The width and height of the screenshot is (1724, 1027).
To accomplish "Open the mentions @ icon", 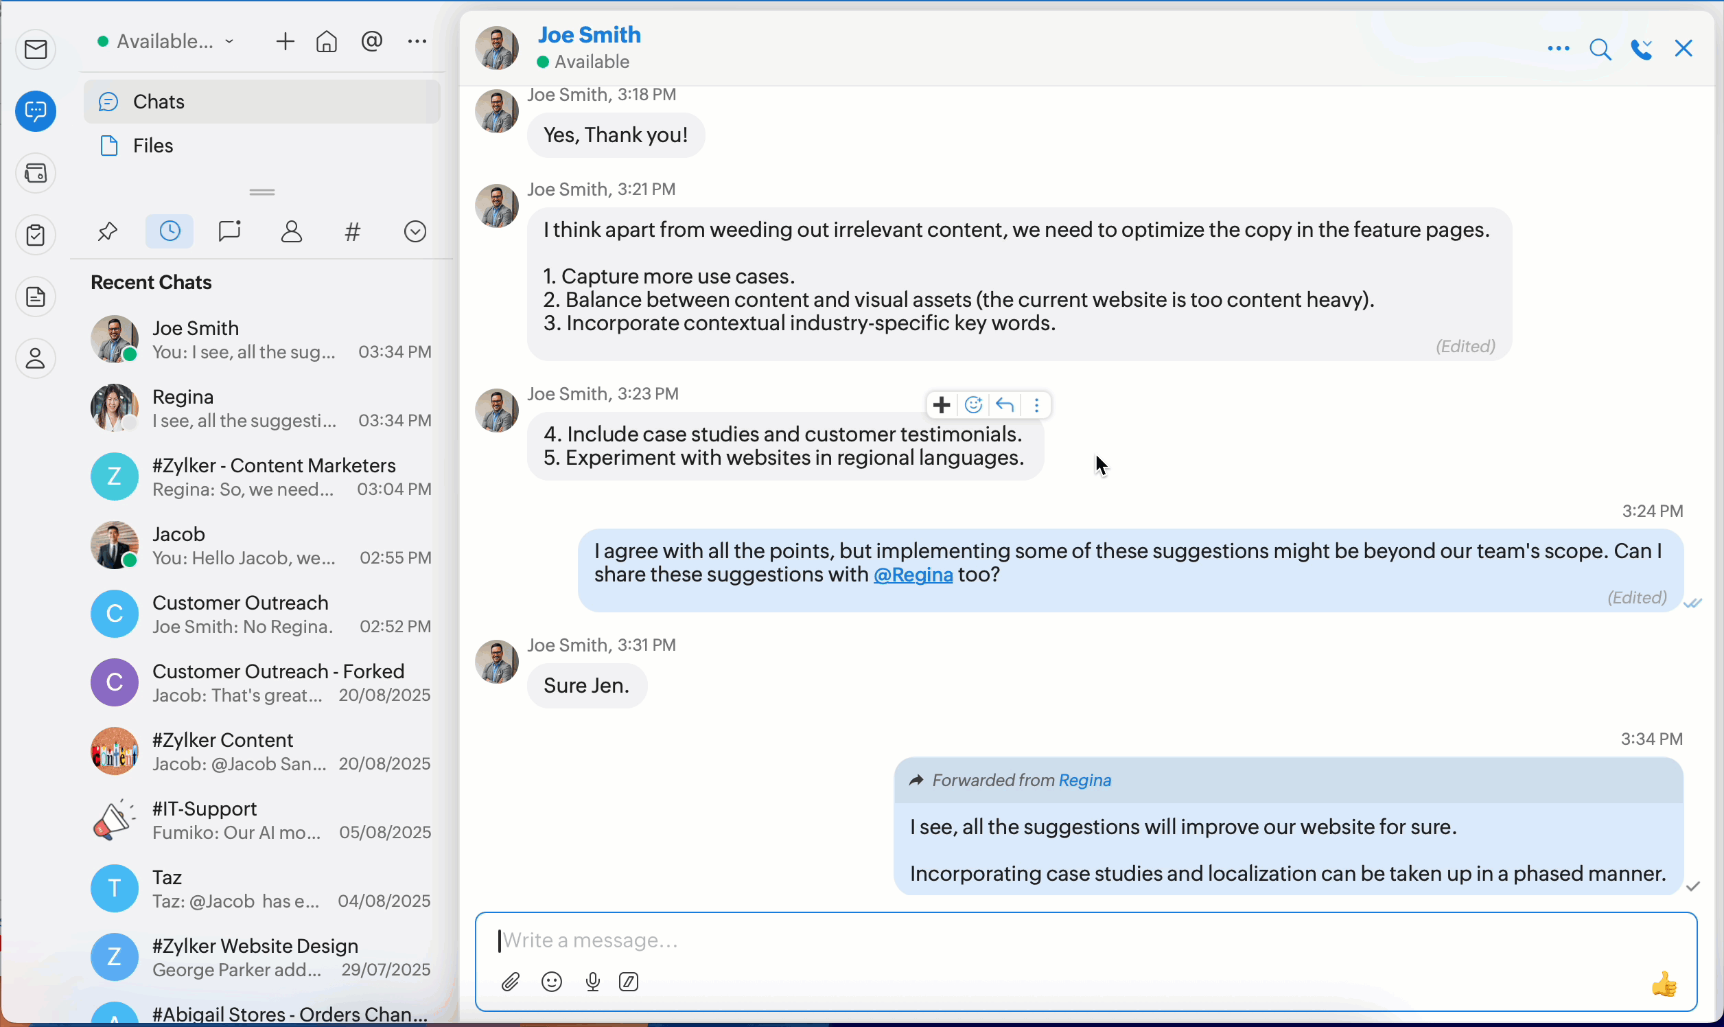I will click(371, 41).
